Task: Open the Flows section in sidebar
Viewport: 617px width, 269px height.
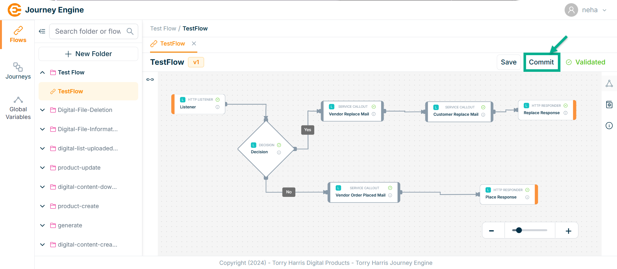Action: (18, 35)
